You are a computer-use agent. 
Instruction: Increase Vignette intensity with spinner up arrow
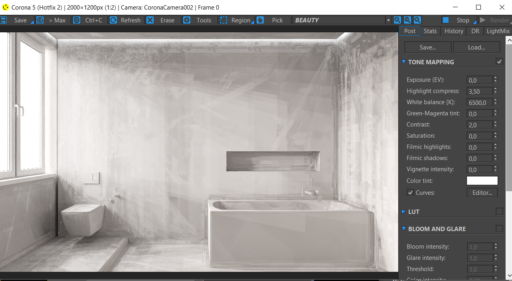coord(495,167)
